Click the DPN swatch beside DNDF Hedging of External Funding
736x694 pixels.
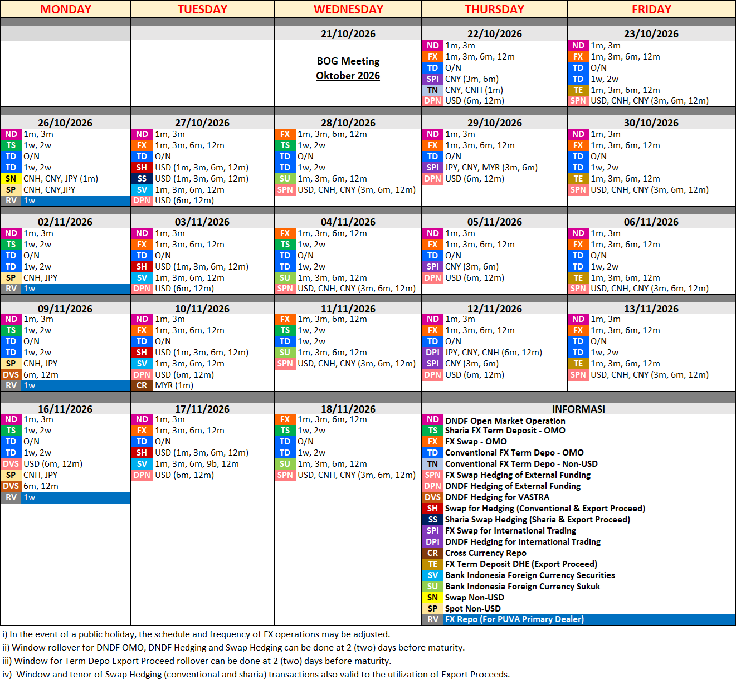pos(433,486)
